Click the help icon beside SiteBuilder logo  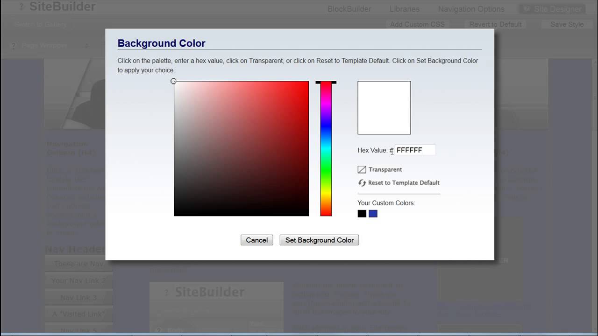point(21,7)
